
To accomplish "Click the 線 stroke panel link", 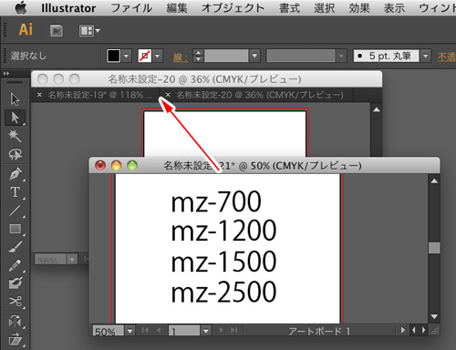I will coord(181,57).
